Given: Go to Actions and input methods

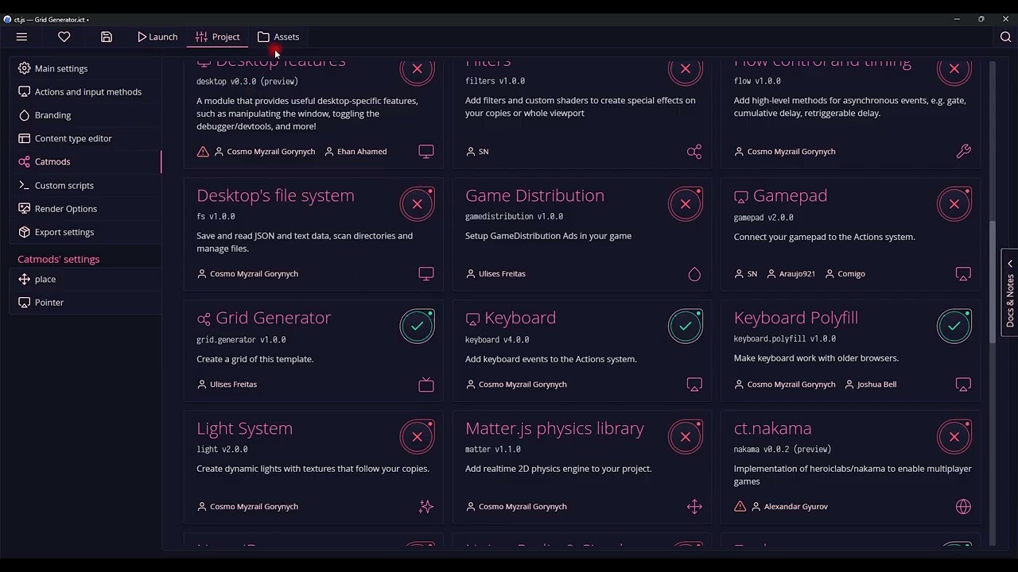Looking at the screenshot, I should coord(84,91).
